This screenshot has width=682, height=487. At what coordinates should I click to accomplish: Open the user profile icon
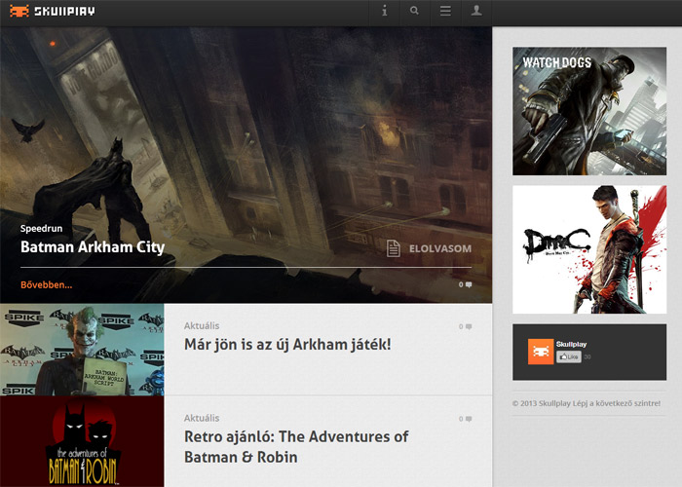pos(476,11)
